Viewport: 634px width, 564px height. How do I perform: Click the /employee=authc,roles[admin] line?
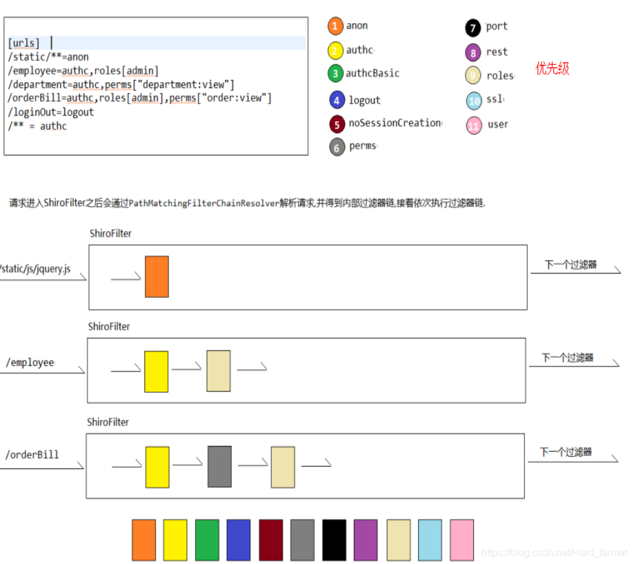[83, 71]
